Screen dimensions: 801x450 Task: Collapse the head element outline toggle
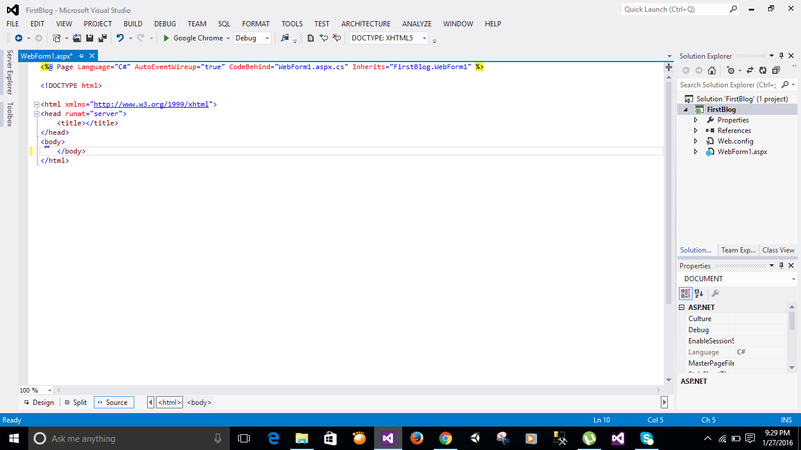36,114
